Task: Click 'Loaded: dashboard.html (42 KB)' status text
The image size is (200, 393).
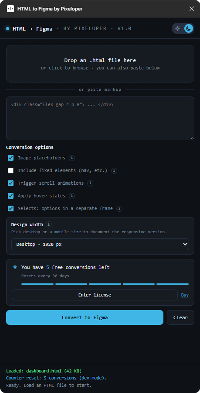Action: point(44,371)
